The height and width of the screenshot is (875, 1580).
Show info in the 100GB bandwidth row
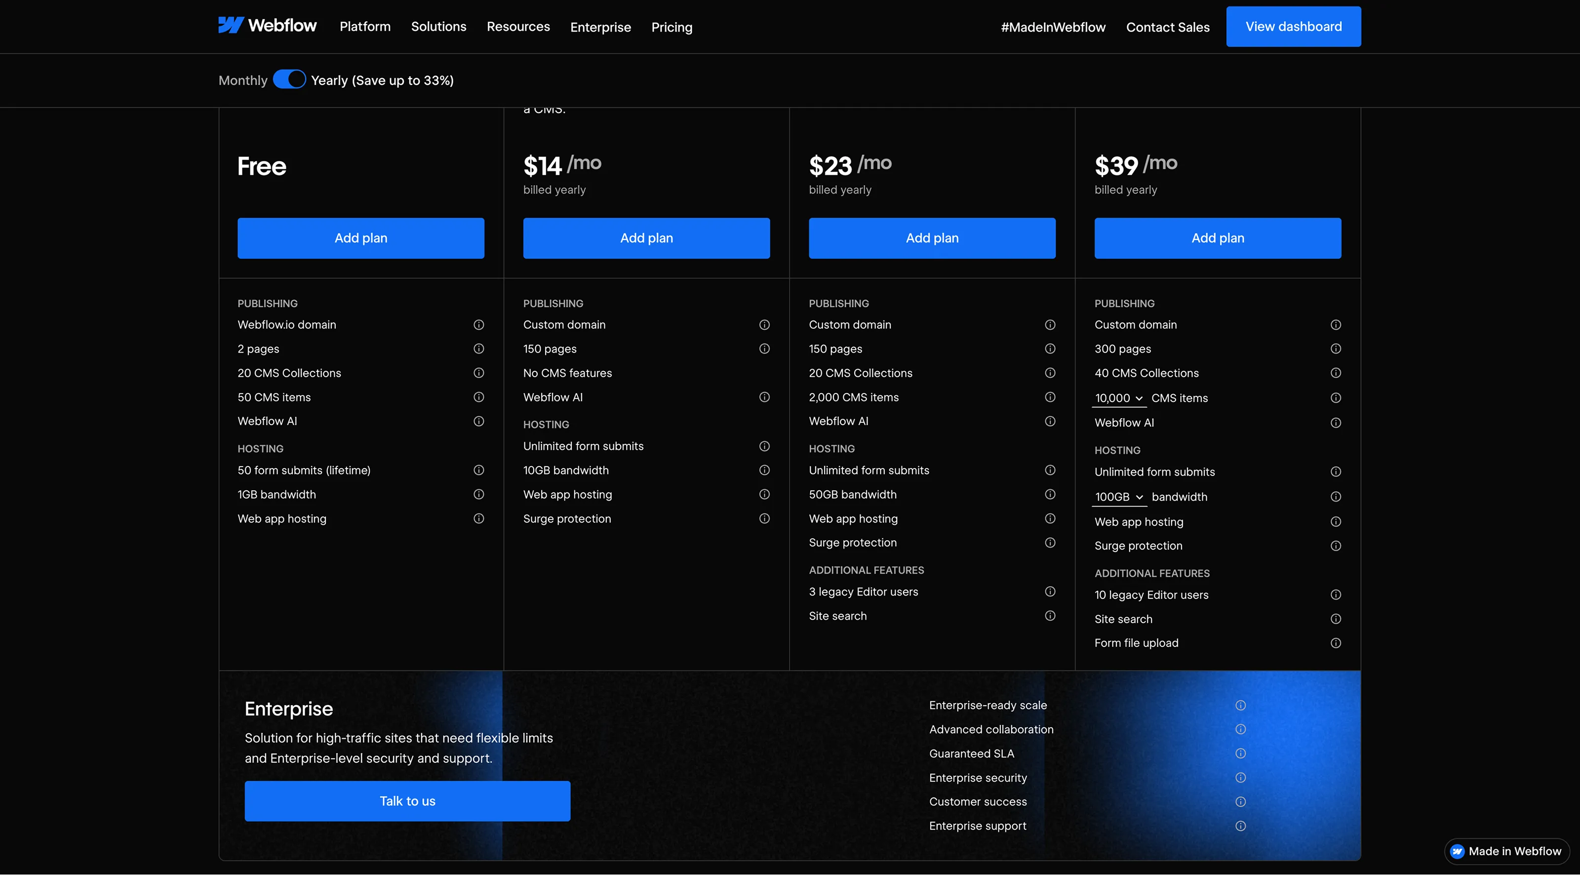[x=1336, y=497]
